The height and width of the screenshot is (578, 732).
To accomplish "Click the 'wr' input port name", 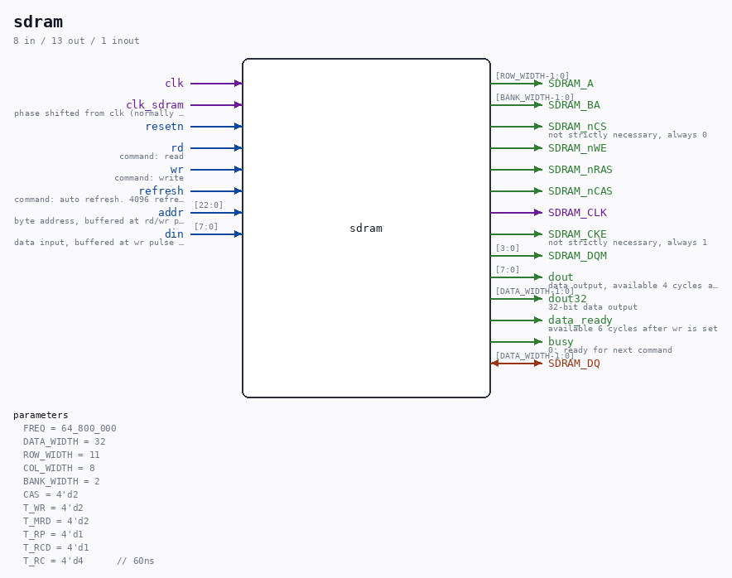I will tap(177, 169).
